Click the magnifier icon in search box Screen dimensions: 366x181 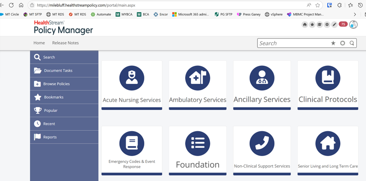[352, 43]
